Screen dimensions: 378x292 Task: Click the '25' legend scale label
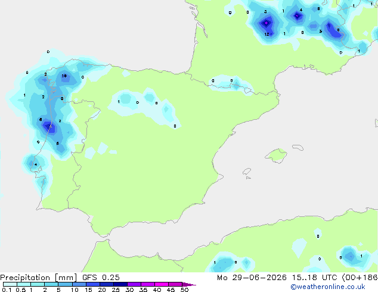pyautogui.click(x=116, y=290)
